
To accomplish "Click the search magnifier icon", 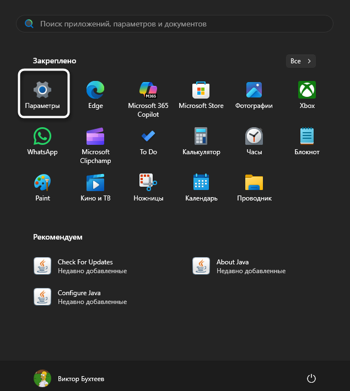I will [29, 24].
